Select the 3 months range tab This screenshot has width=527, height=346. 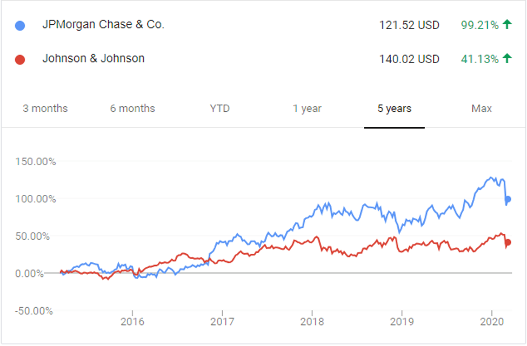click(45, 108)
